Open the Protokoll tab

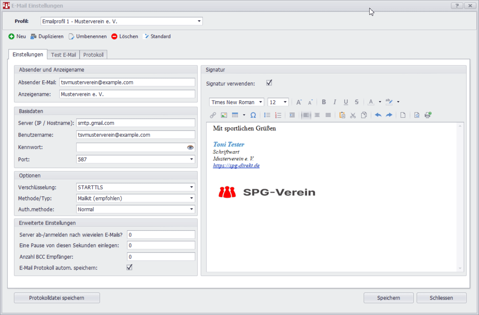click(93, 55)
